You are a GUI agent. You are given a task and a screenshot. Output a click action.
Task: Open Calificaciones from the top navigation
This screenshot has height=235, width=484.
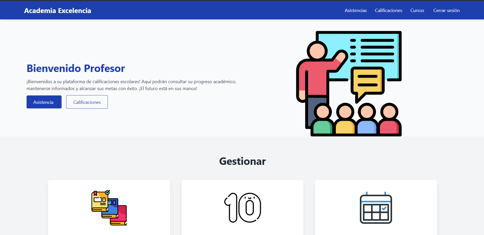tap(388, 10)
